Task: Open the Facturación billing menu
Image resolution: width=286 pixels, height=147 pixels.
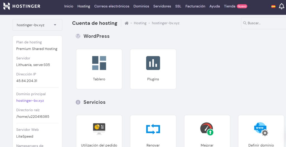Action: click(195, 6)
